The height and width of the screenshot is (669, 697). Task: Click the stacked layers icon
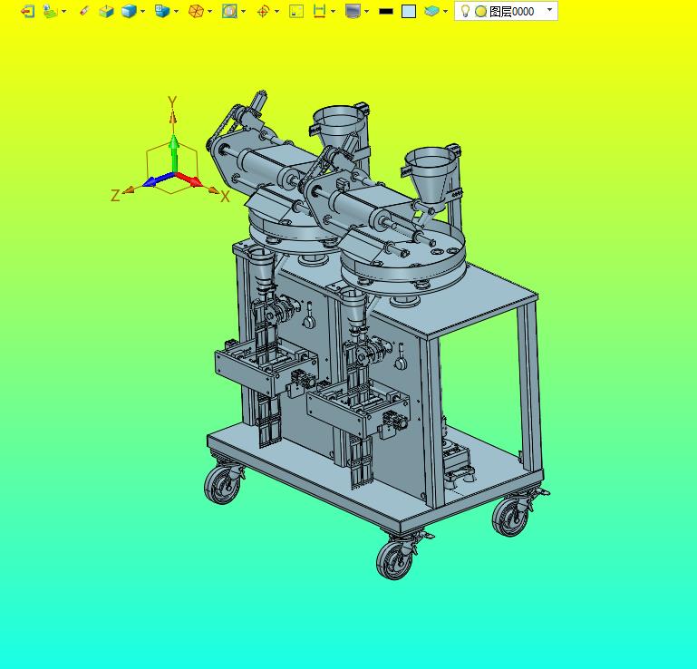tap(431, 11)
